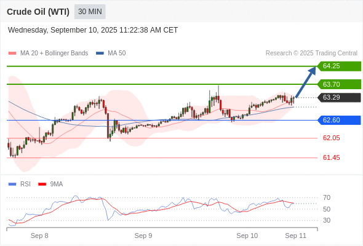Click the Sep 11 date axis label
This screenshot has height=246, width=363.
[x=296, y=236]
